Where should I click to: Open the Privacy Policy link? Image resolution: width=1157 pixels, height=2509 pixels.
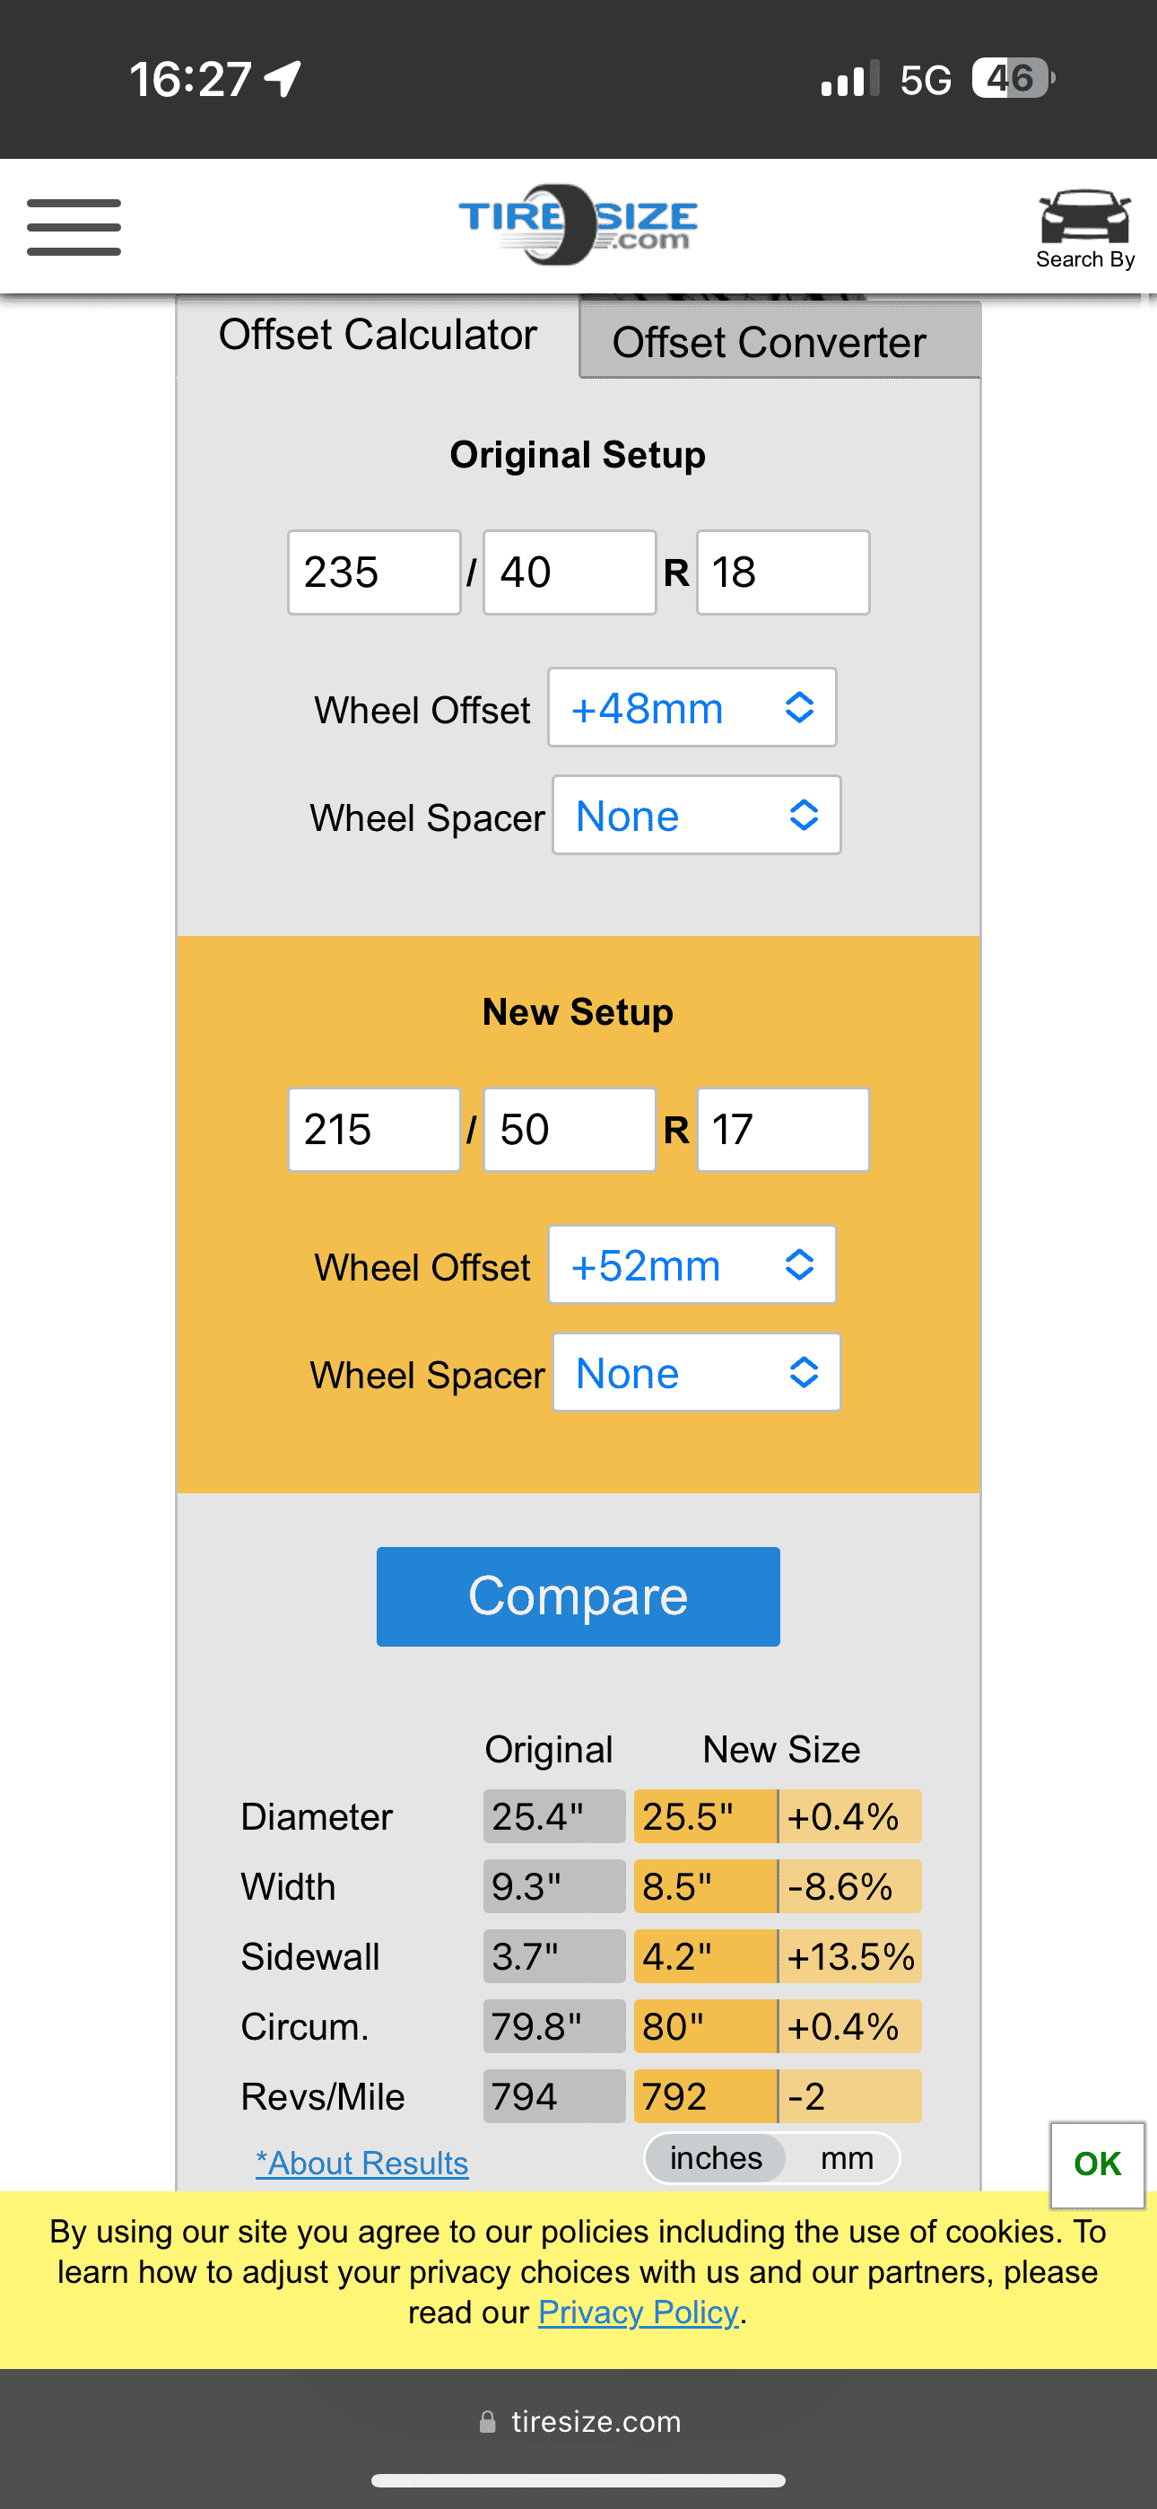pyautogui.click(x=639, y=2312)
